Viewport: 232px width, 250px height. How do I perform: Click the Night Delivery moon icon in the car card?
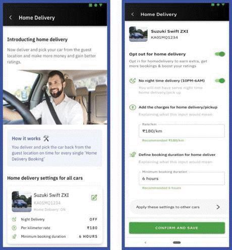click(14, 219)
